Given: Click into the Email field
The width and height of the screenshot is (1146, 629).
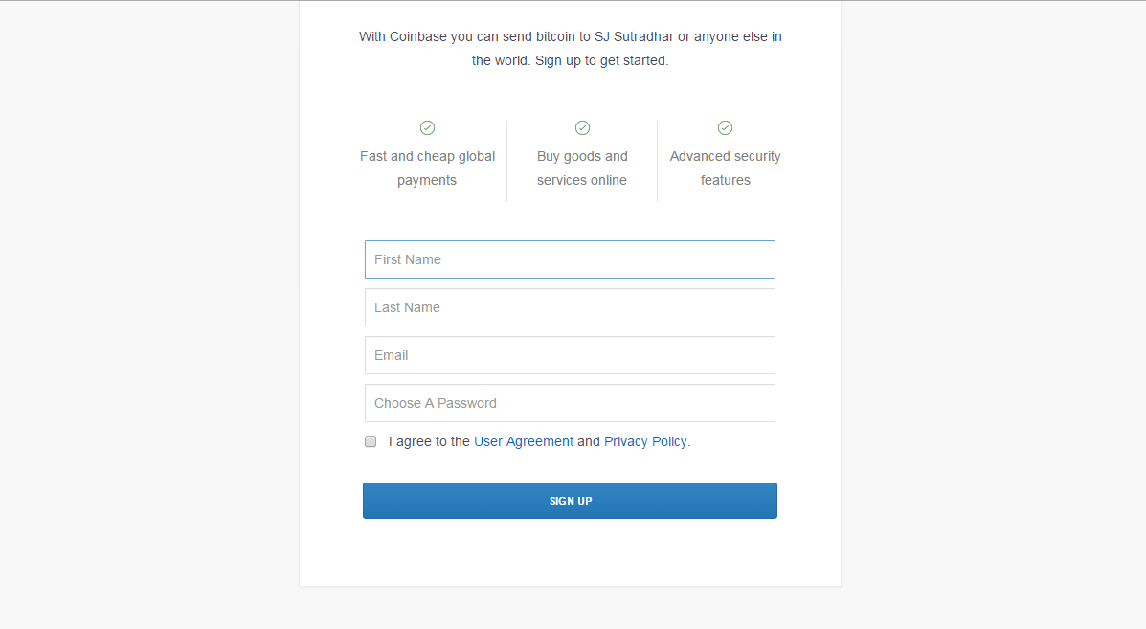Looking at the screenshot, I should click(x=570, y=355).
